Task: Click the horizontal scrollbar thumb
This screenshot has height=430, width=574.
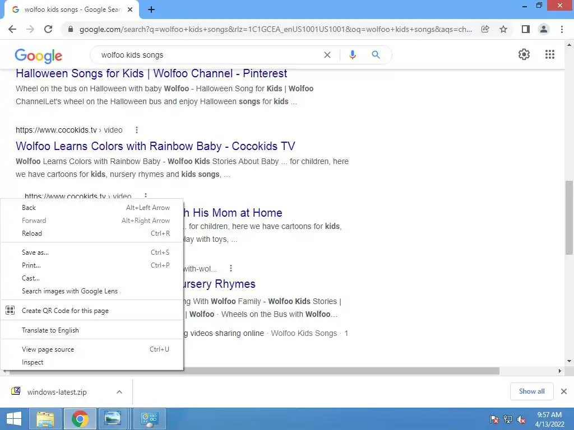Action: click(x=254, y=371)
